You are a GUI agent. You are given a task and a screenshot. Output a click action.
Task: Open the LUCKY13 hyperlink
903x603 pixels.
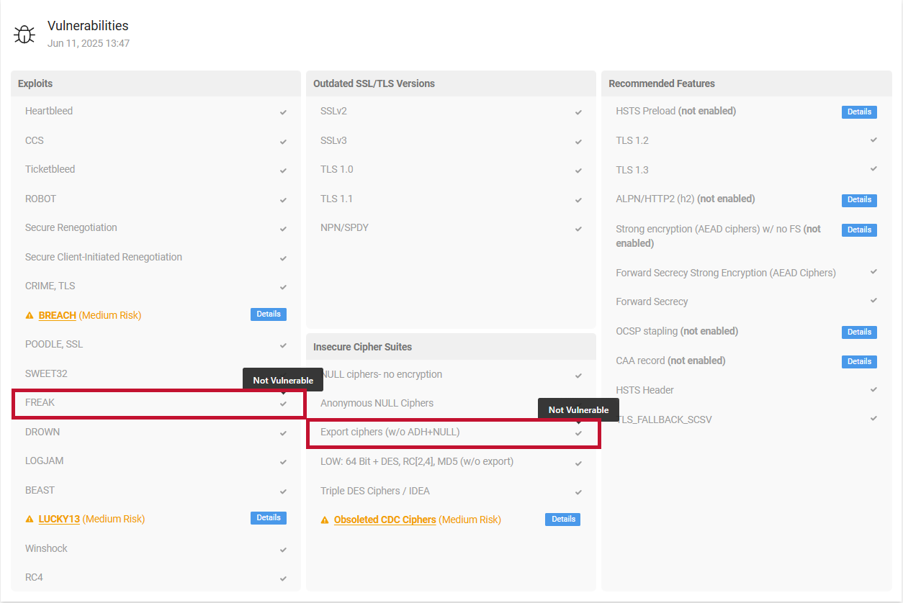point(60,518)
